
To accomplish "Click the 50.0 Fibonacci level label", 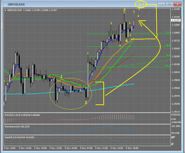I will tap(168, 55).
